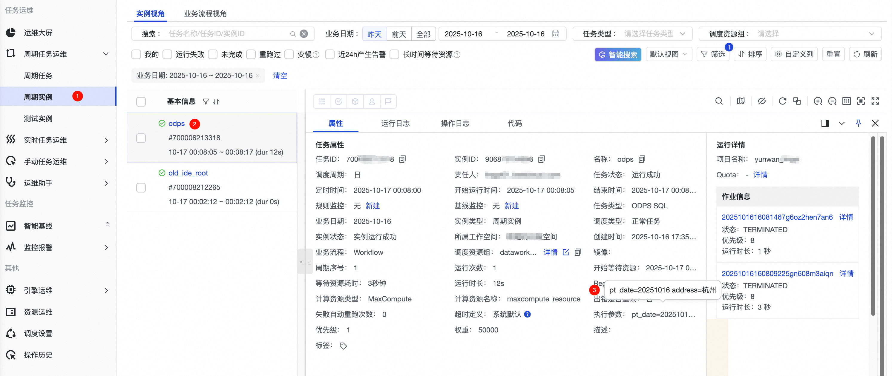This screenshot has height=376, width=892.
Task: Click 清空 to clear filters
Action: coord(280,75)
